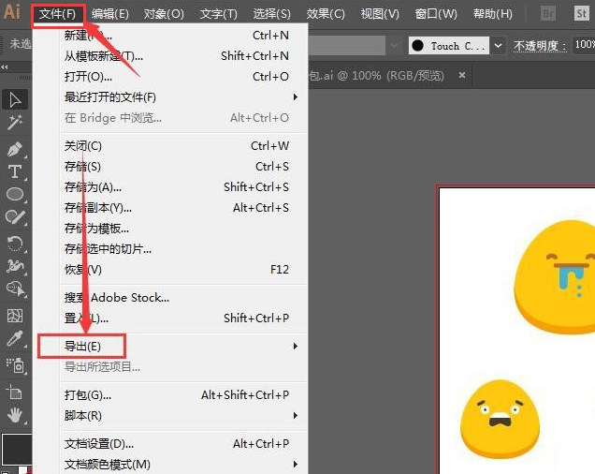Open Adobe Bridge via Br icon

[x=548, y=14]
